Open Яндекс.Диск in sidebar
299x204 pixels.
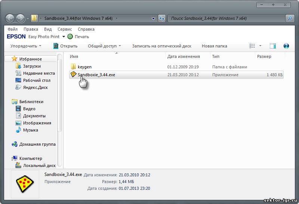tap(35, 87)
